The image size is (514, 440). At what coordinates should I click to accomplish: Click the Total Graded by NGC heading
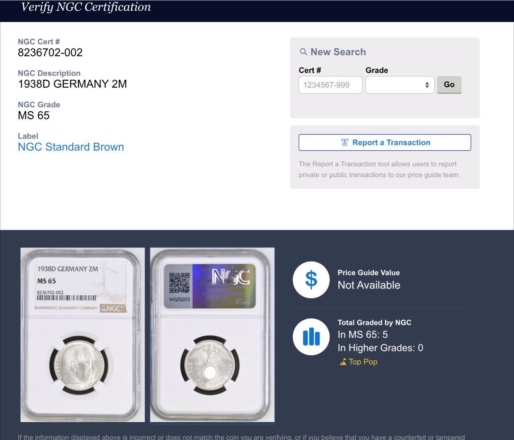pyautogui.click(x=375, y=322)
